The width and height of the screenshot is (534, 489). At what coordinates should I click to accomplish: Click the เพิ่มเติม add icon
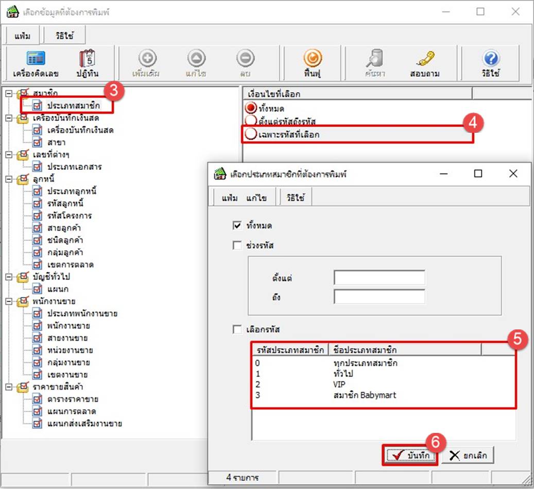click(x=145, y=59)
